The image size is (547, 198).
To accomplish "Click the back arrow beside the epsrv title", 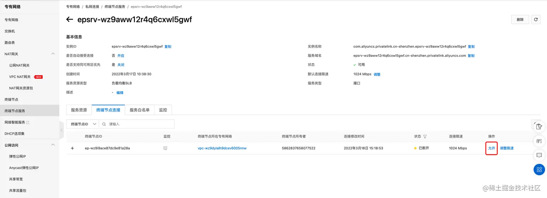I will point(69,20).
